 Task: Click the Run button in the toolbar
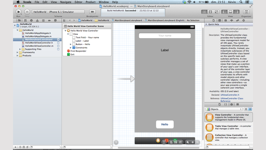pyautogui.click(x=18, y=12)
